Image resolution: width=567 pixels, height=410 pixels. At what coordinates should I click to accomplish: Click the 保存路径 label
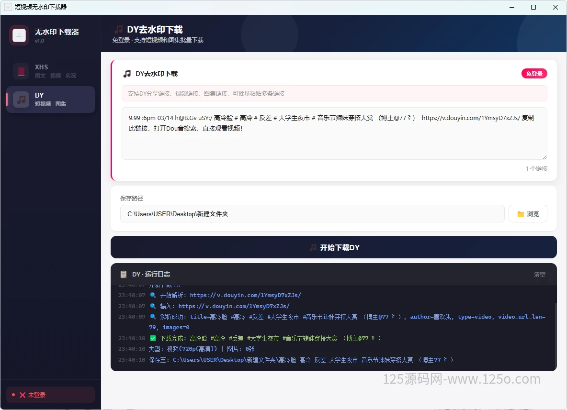[132, 199]
